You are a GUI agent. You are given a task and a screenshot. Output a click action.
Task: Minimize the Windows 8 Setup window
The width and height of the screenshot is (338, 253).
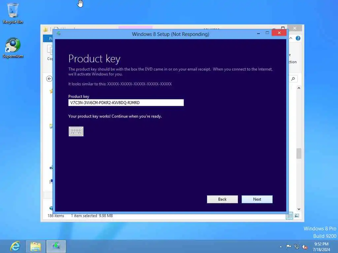(258, 33)
